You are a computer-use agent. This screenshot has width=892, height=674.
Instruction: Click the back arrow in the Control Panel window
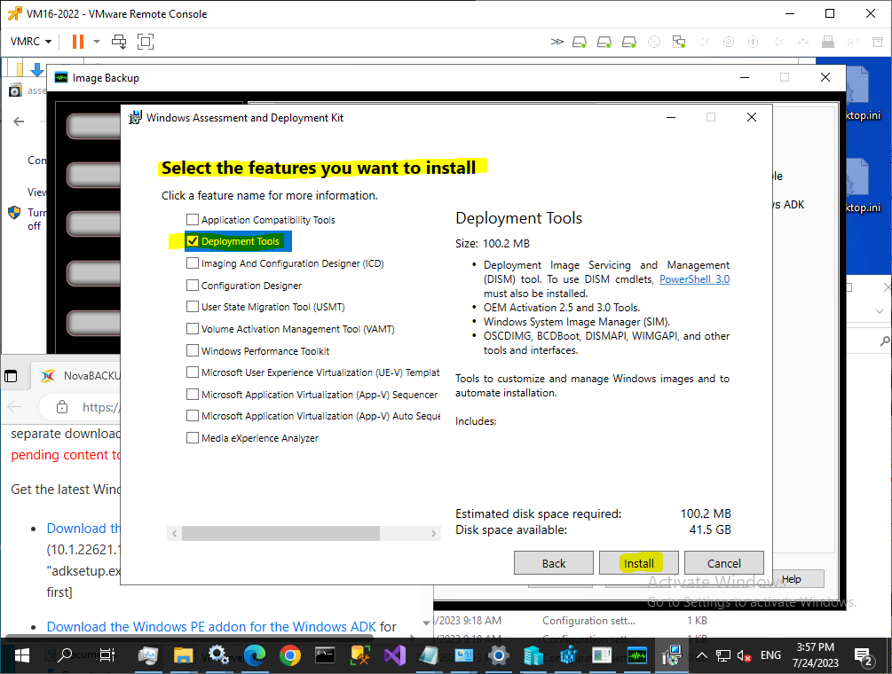19,121
